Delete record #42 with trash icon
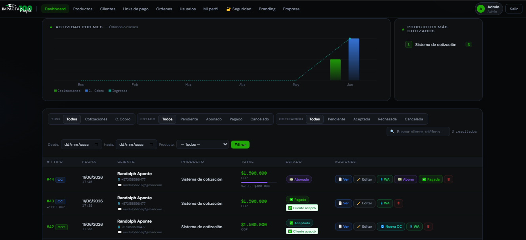The height and width of the screenshot is (240, 526). [428, 227]
